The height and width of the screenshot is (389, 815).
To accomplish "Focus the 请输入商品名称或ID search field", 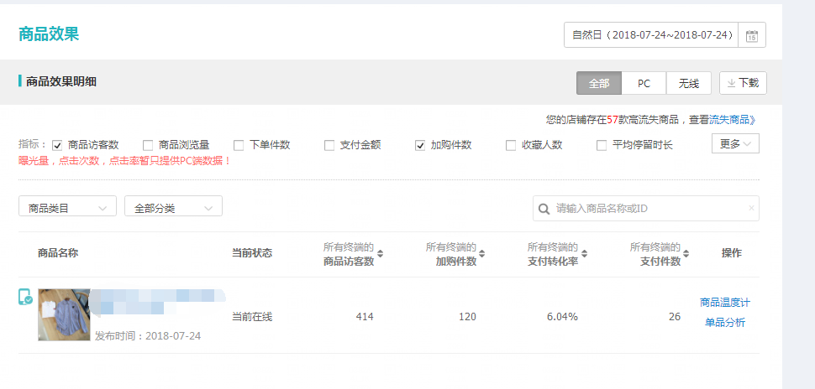I will click(x=647, y=209).
